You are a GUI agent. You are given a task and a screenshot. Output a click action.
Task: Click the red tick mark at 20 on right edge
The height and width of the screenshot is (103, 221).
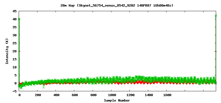(x=216, y=51)
